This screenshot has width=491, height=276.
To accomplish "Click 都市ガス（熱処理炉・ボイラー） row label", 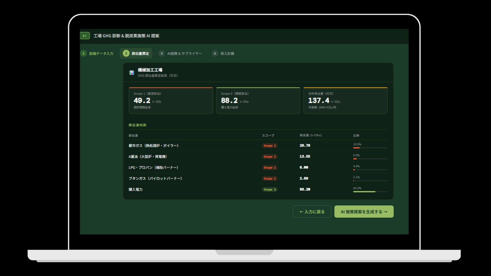I will point(154,146).
